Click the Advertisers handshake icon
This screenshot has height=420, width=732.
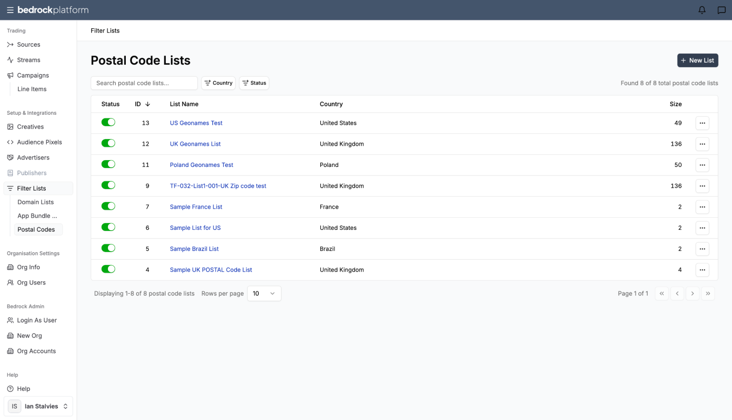click(x=10, y=157)
